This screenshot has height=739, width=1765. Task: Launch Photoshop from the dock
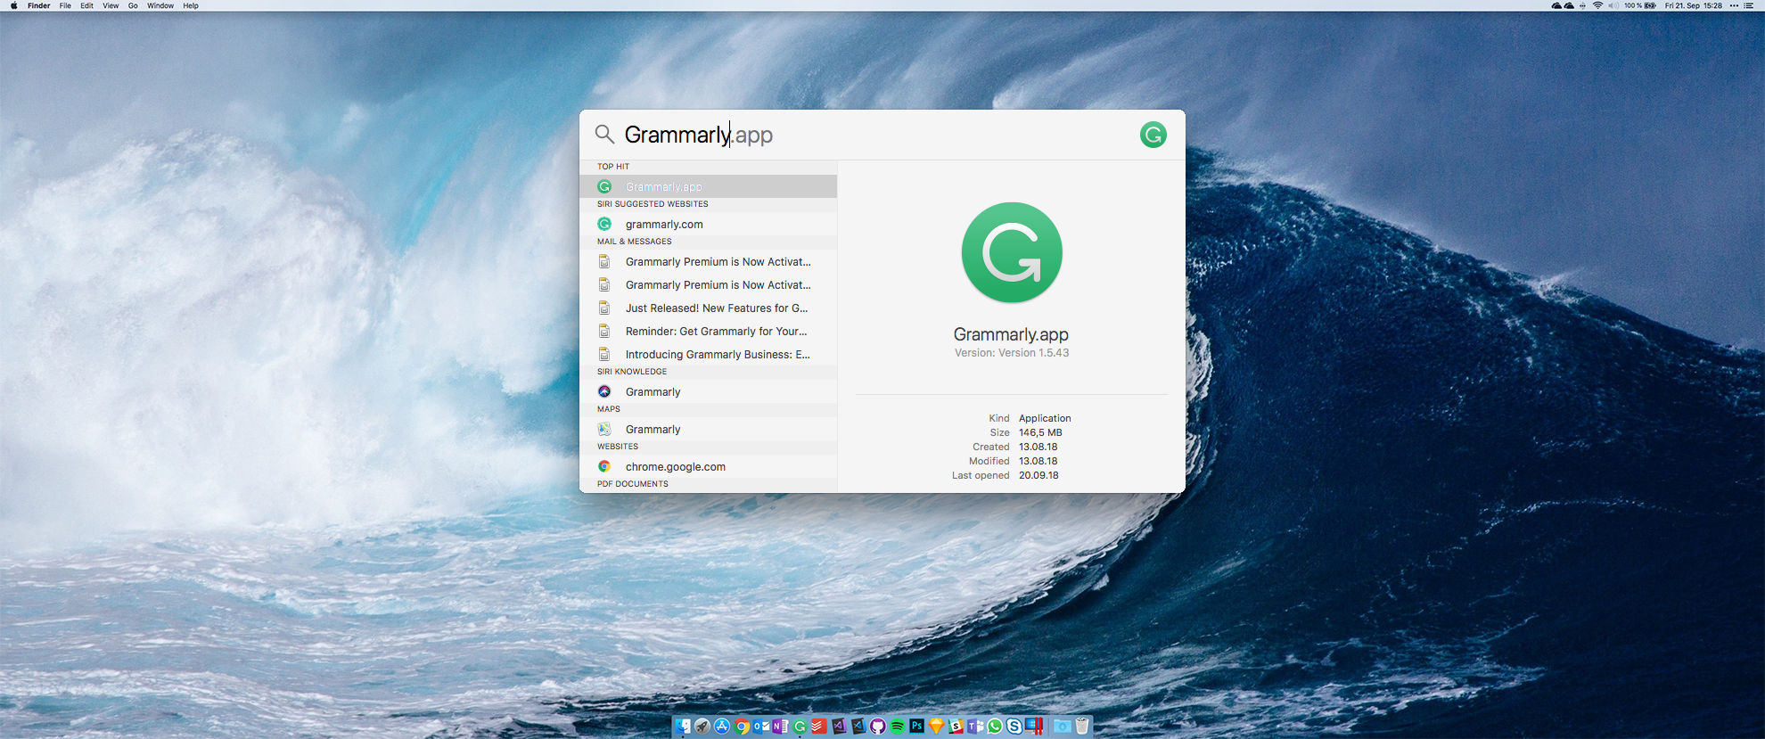pyautogui.click(x=916, y=726)
